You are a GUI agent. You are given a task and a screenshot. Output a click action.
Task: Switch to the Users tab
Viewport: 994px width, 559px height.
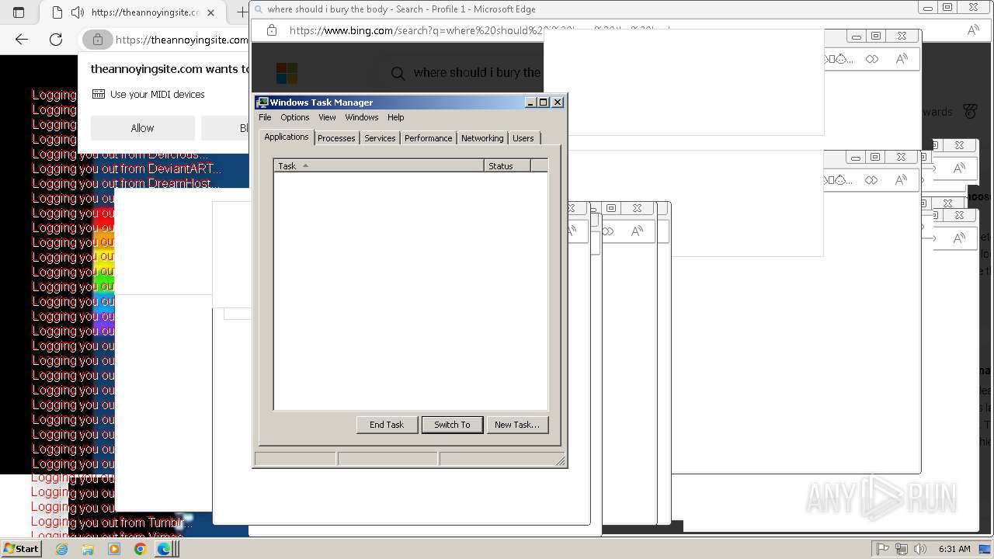click(523, 138)
